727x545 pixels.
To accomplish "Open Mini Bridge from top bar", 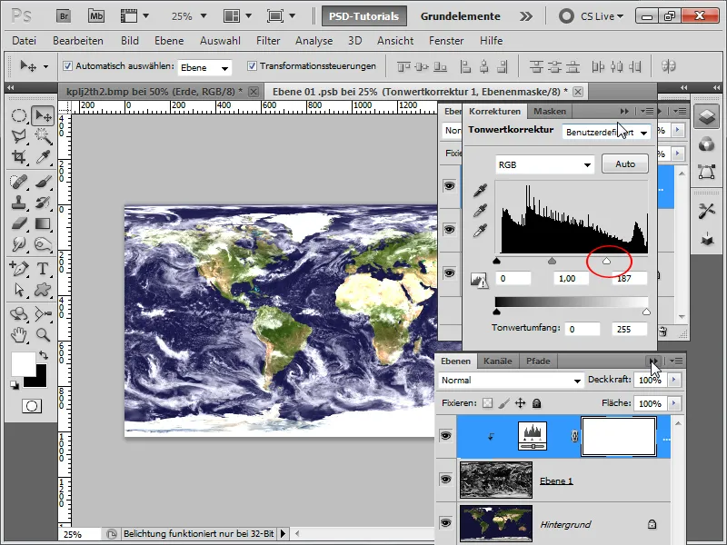I will coord(96,16).
